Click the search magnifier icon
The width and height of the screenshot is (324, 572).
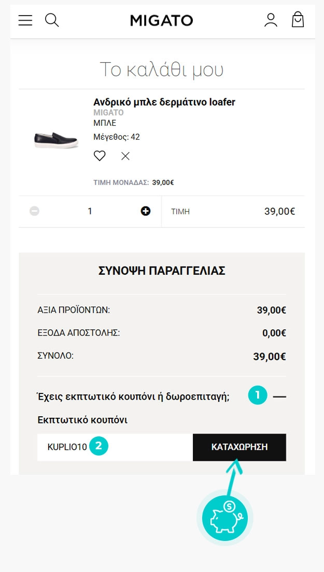pyautogui.click(x=52, y=20)
